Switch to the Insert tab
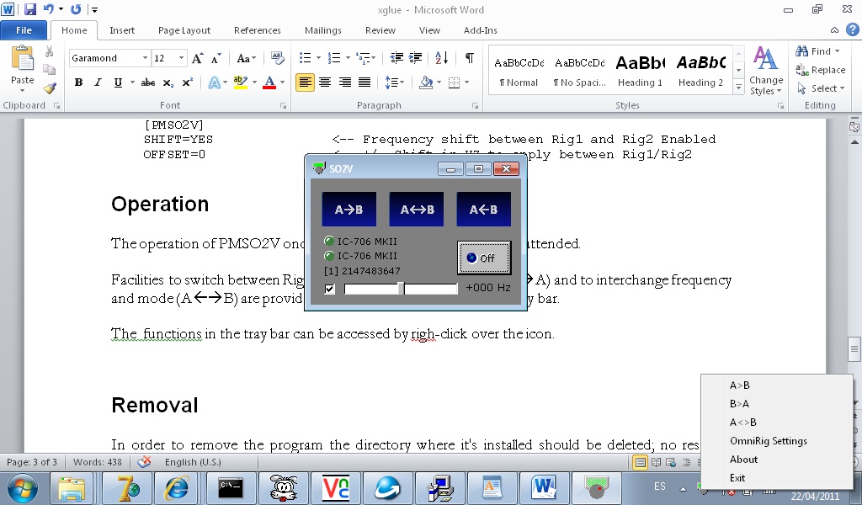Image resolution: width=862 pixels, height=505 pixels. 122,30
